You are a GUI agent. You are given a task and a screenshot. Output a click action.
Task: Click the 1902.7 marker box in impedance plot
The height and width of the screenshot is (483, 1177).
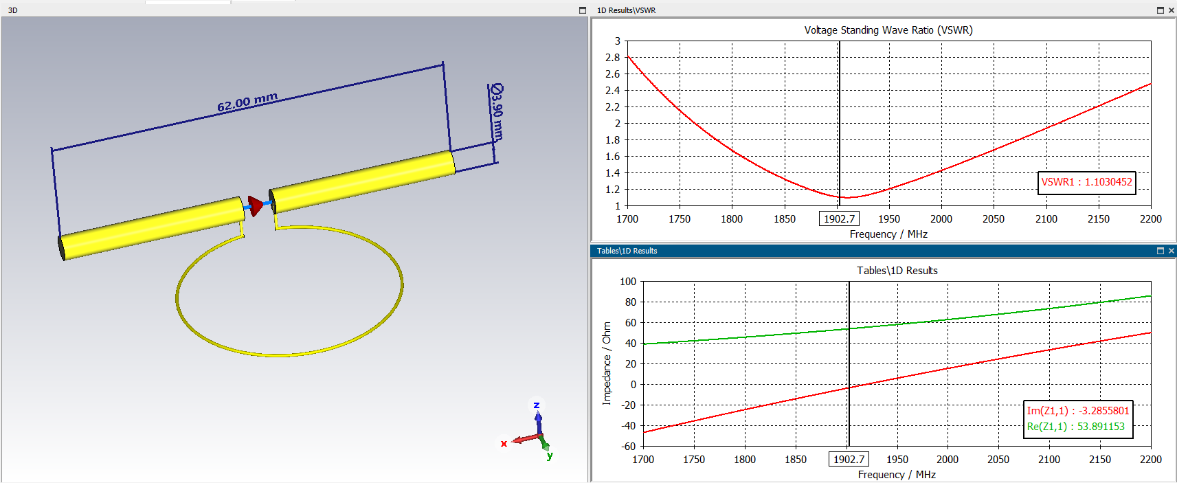[849, 459]
